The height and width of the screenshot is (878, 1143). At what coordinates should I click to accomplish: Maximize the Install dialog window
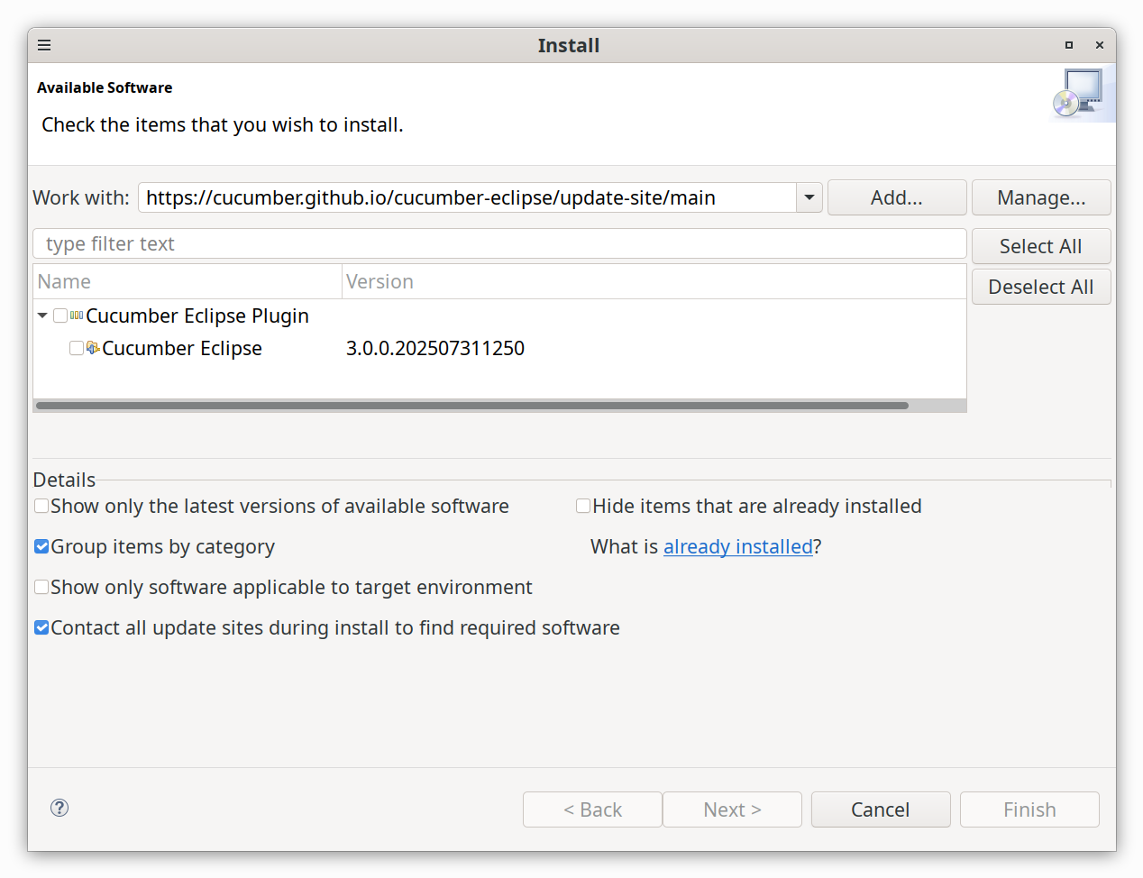click(x=1069, y=45)
